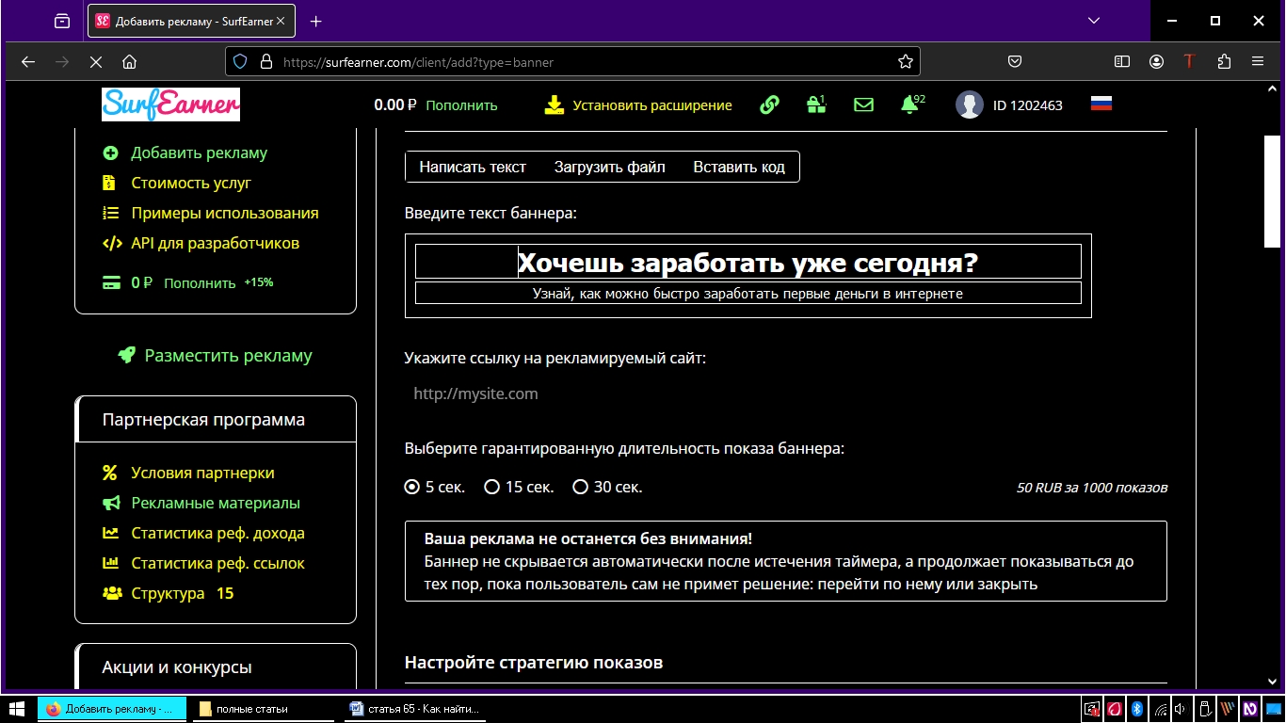The height and width of the screenshot is (723, 1286).
Task: Open the notifications bell with 92
Action: (911, 104)
